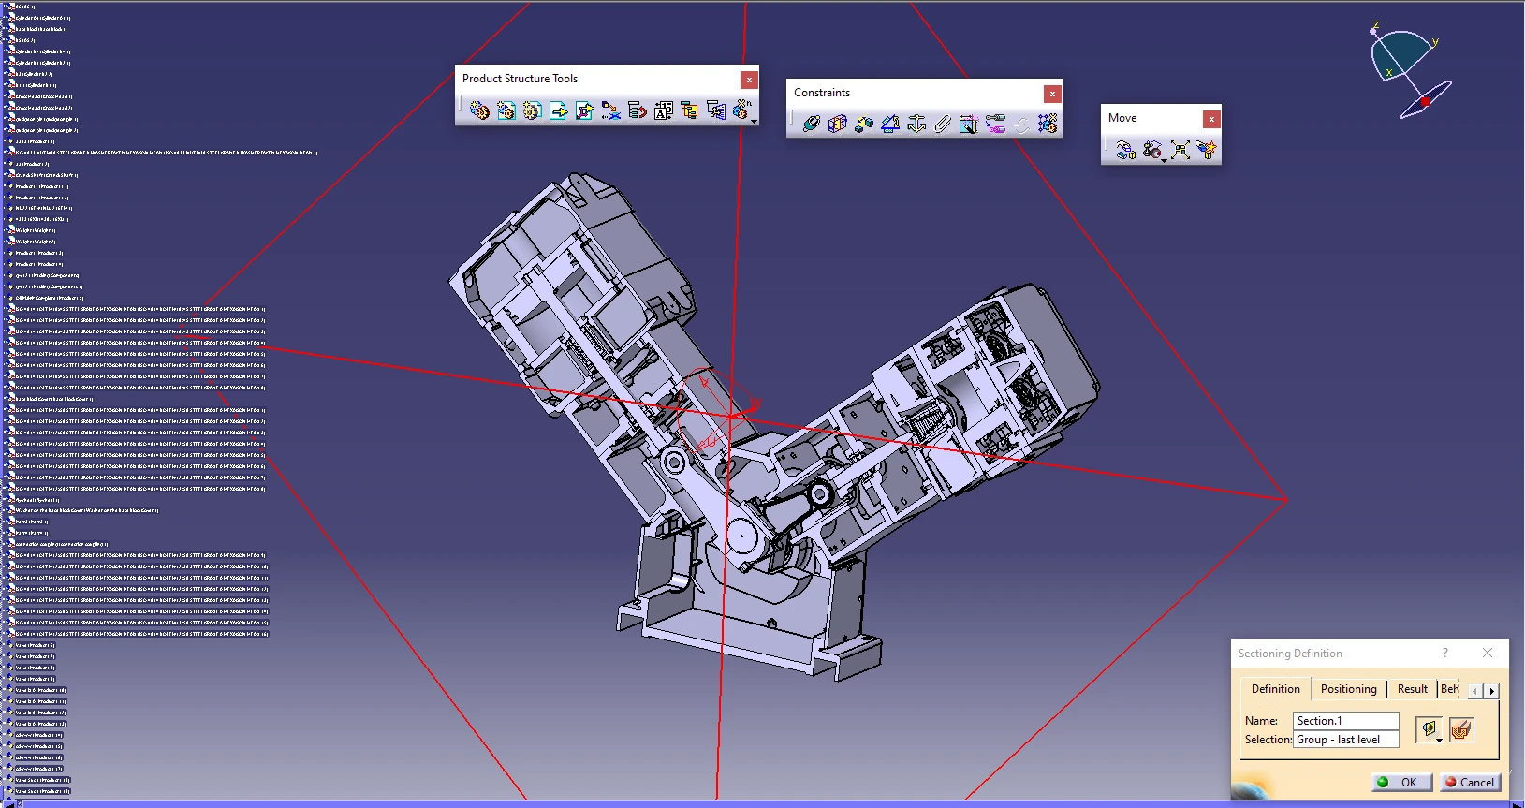Expand the Product Structure Tools overflow arrow

(x=754, y=122)
